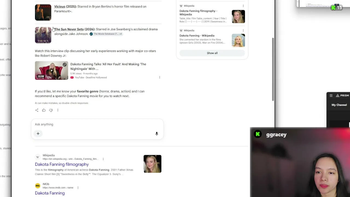This screenshot has height=197, width=350.
Task: Click the page's vertical scrollbar
Action: (x=273, y=69)
